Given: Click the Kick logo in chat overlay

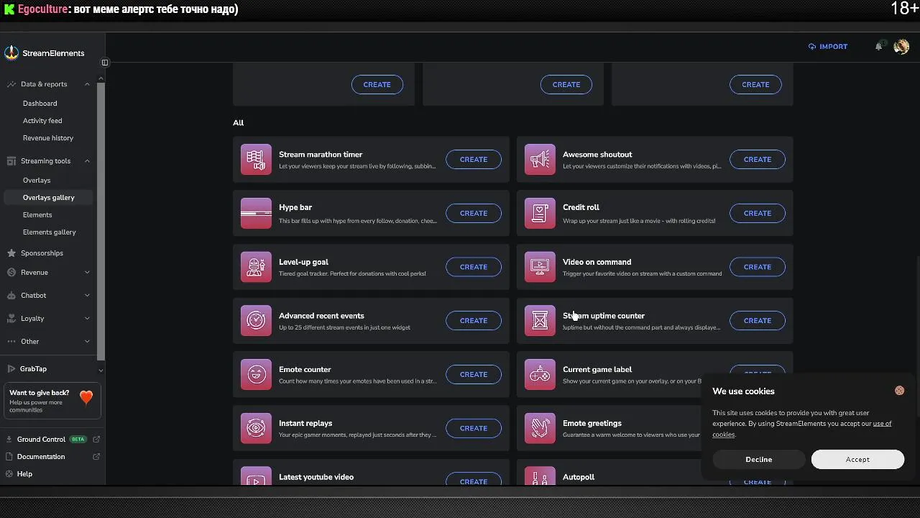Looking at the screenshot, I should click(9, 9).
